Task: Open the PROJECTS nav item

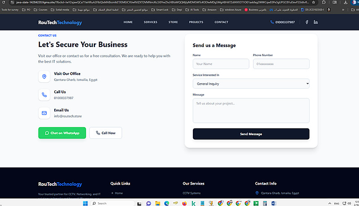Action: point(196,22)
